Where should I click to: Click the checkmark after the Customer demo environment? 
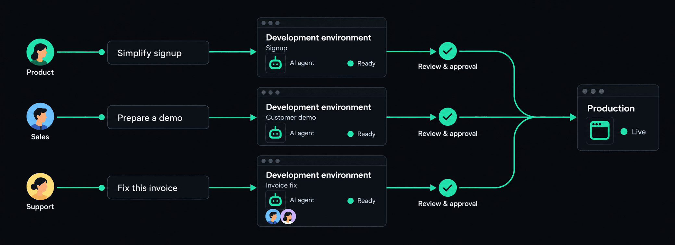(x=448, y=117)
